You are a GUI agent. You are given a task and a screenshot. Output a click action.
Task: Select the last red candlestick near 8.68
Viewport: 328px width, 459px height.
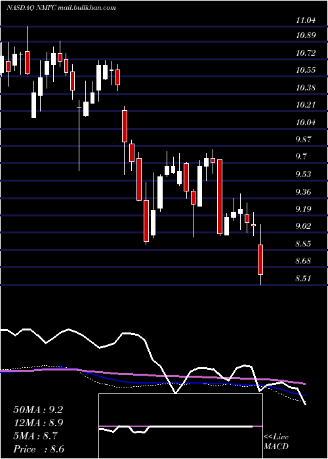(260, 260)
